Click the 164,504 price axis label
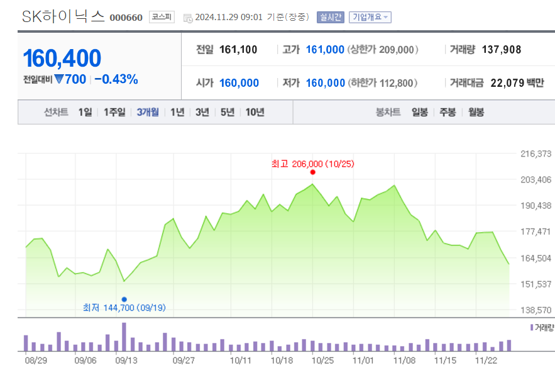 536,259
